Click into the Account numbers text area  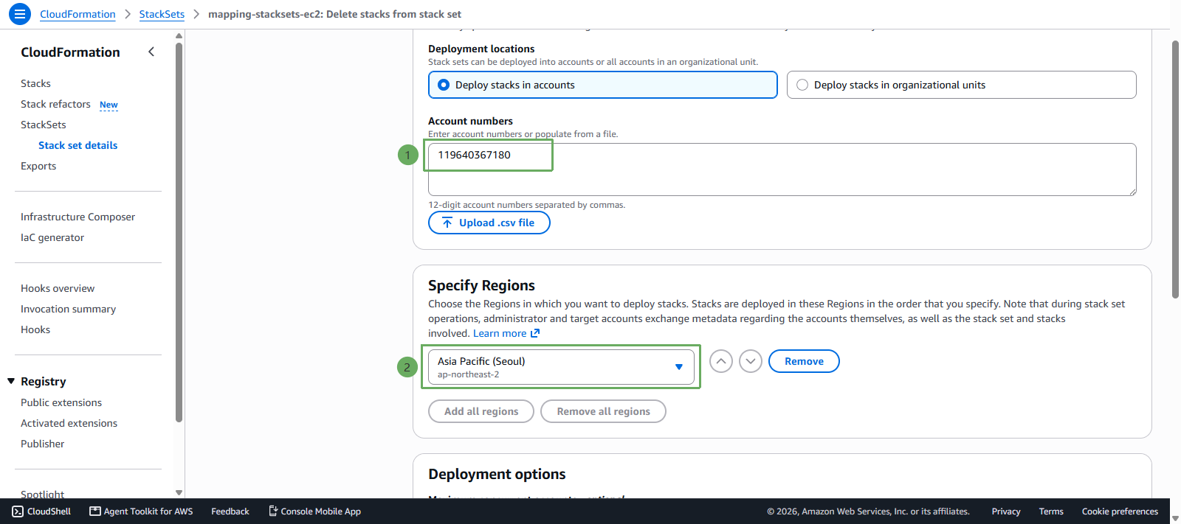(782, 170)
